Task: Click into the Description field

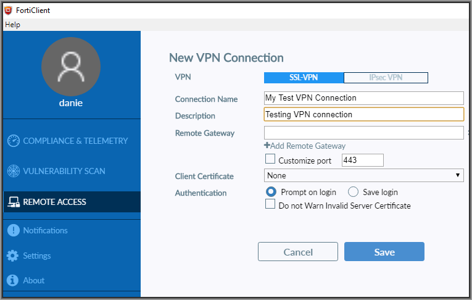Action: click(363, 114)
